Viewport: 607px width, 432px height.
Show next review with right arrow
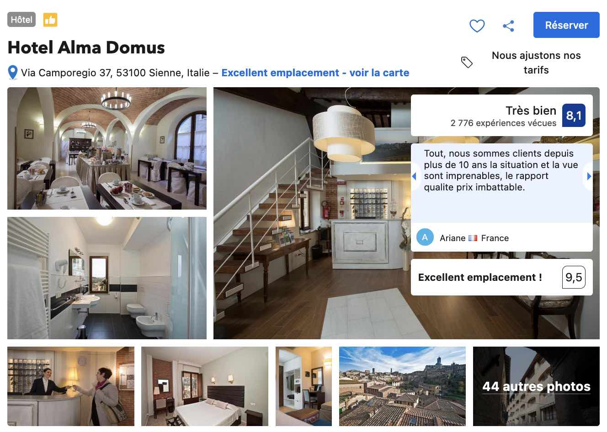click(x=589, y=176)
